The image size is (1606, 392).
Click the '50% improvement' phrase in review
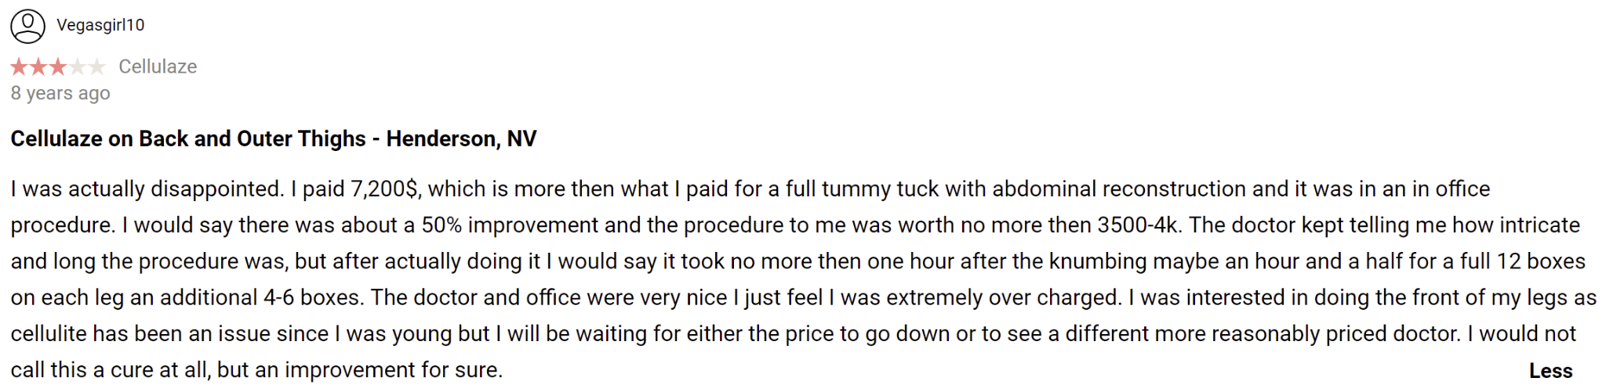click(510, 225)
